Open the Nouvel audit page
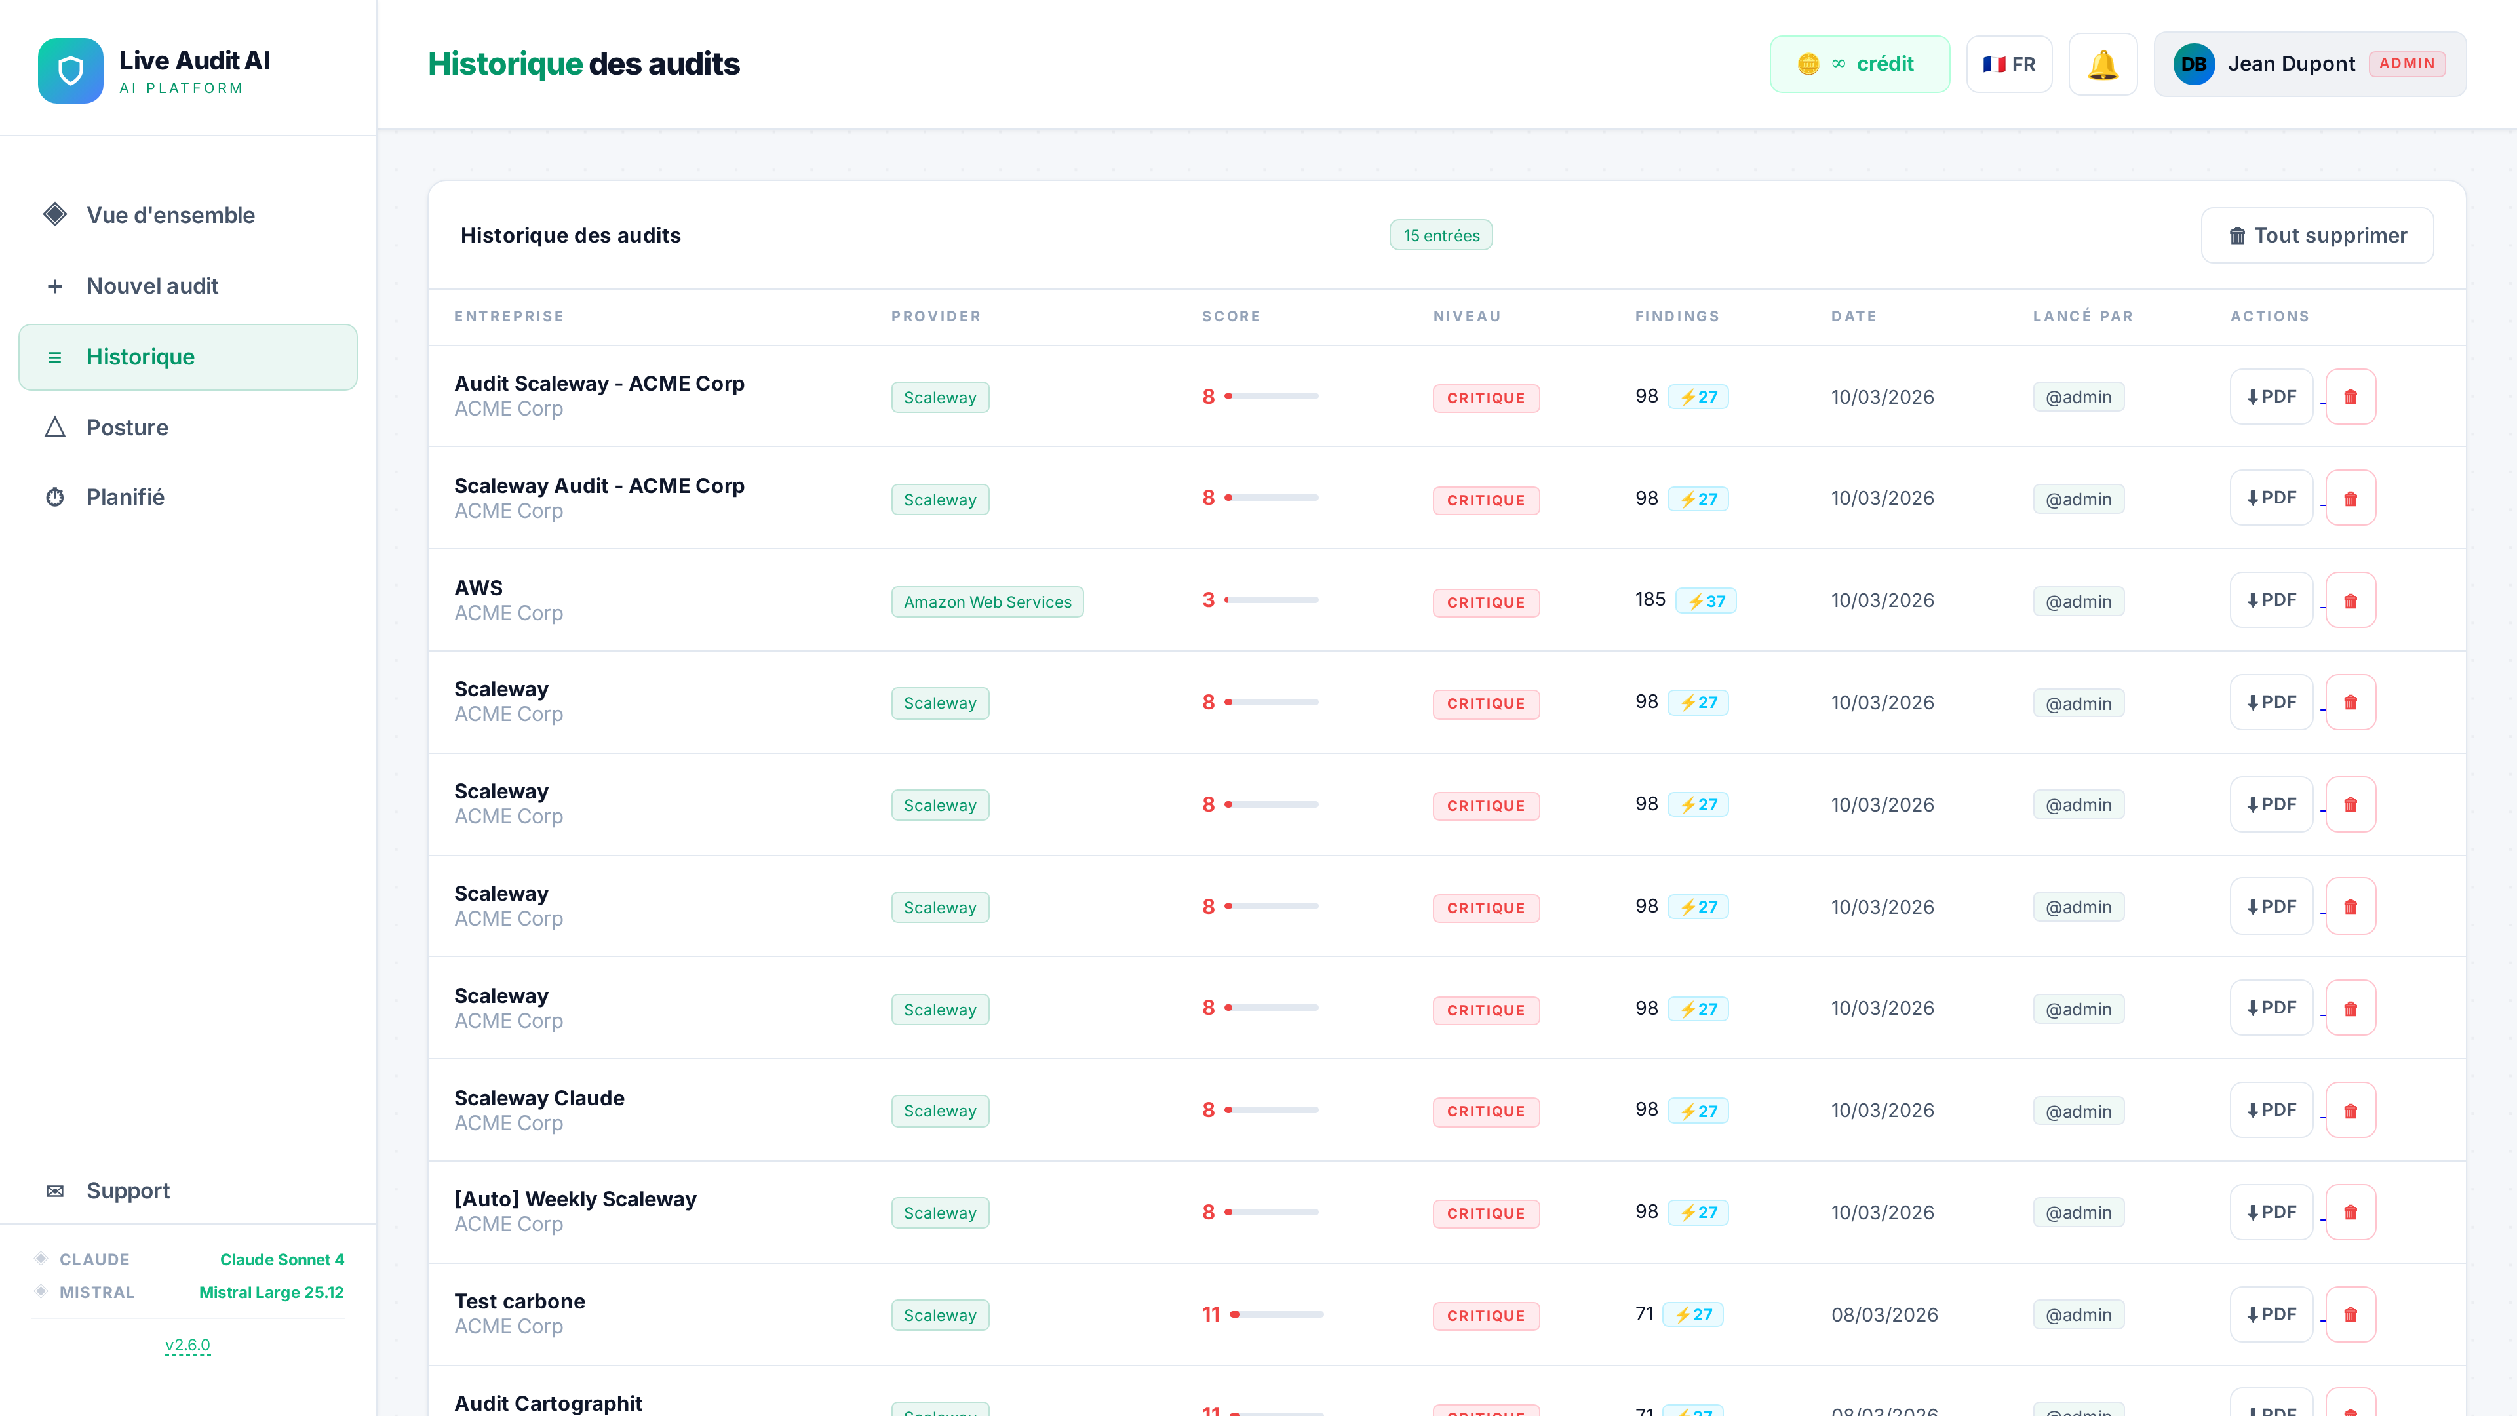This screenshot has width=2517, height=1416. 153,286
